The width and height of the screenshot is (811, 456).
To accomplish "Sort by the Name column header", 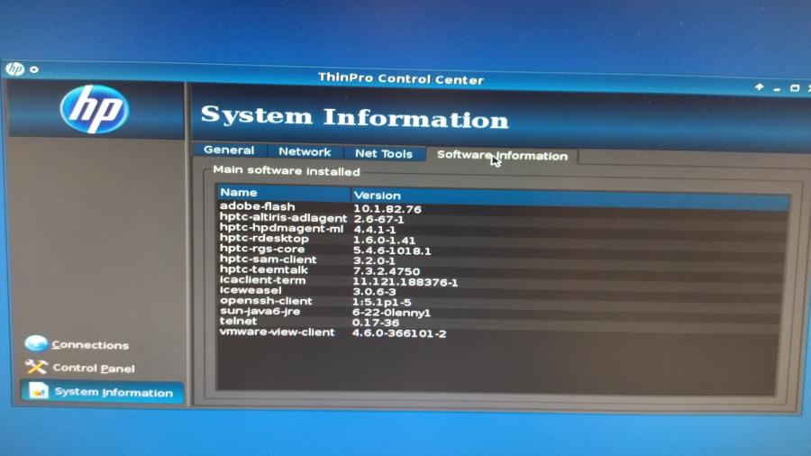I will (x=283, y=192).
